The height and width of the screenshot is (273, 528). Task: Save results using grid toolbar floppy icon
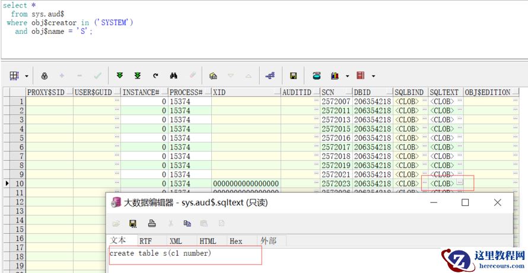tap(293, 76)
